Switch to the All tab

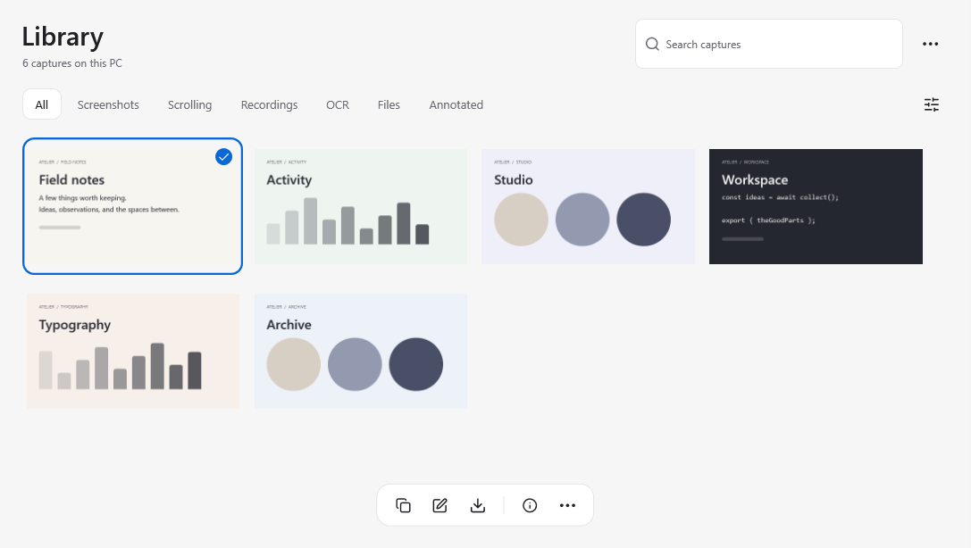pyautogui.click(x=41, y=104)
